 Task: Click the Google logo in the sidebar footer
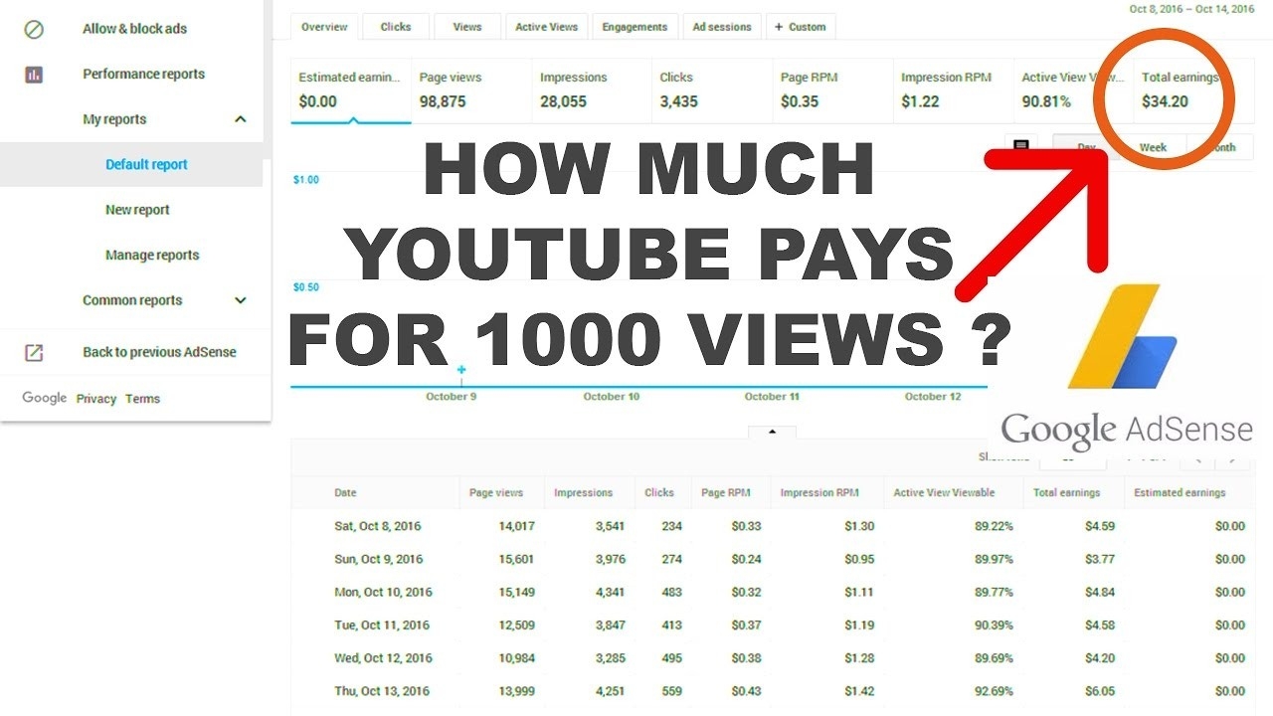pos(45,398)
